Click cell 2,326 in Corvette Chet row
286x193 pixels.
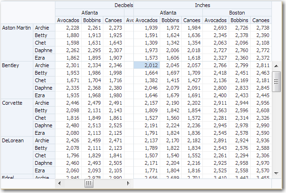(x=261, y=118)
